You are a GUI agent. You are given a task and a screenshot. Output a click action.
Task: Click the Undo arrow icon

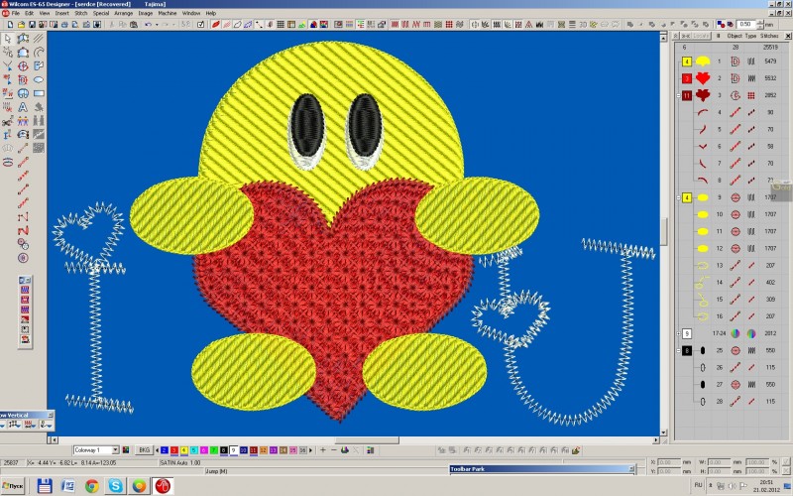148,24
